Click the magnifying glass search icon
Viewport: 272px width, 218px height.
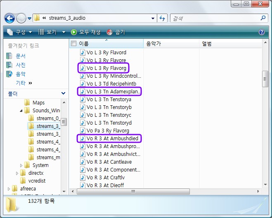click(x=263, y=18)
